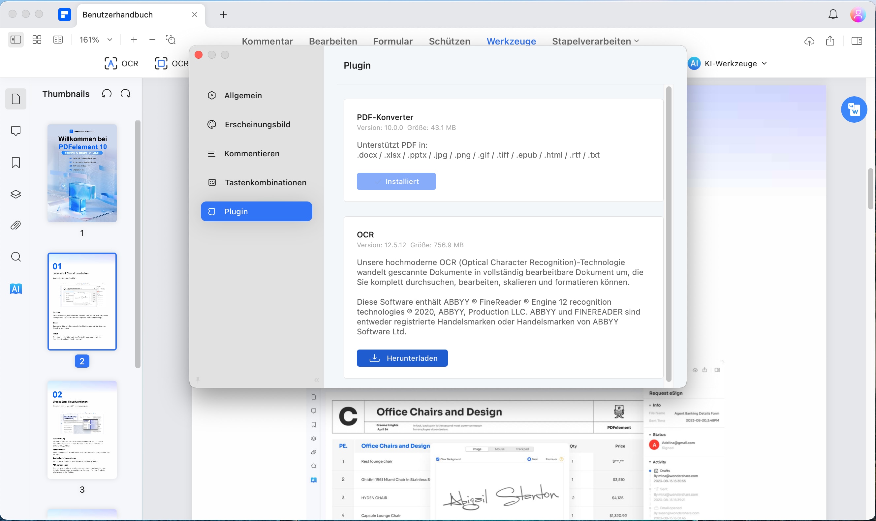Click the PDF-Konverter plugin title
The image size is (876, 521).
point(385,117)
